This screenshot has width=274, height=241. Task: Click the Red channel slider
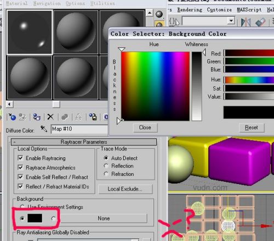[249, 53]
